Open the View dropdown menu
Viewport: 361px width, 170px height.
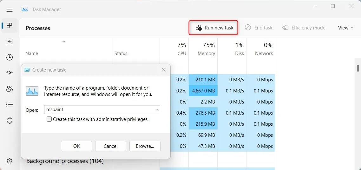coord(345,28)
